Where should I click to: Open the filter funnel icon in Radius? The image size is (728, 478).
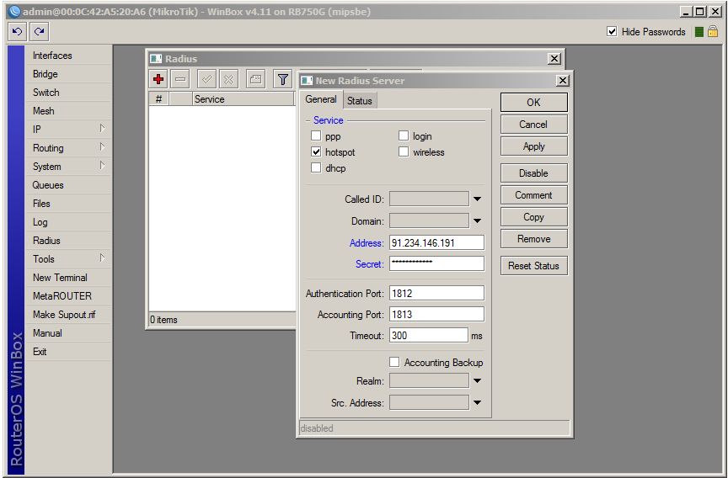(283, 79)
